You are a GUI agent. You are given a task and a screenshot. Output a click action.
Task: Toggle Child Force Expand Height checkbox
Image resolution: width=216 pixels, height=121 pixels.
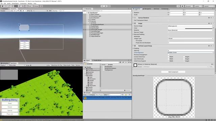184,61
